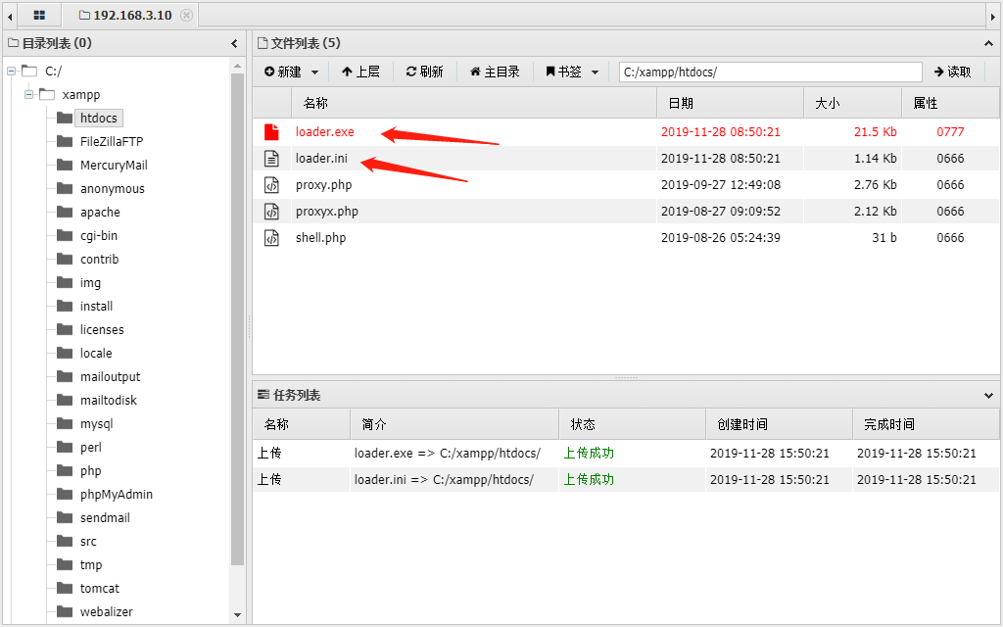The width and height of the screenshot is (1003, 627).
Task: Click the locale folder icon
Action: [x=65, y=353]
